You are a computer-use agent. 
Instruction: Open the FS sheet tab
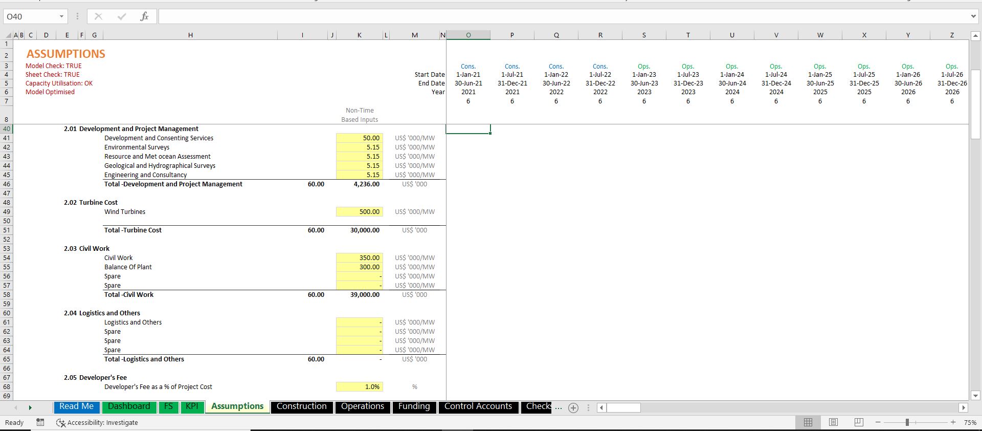(168, 406)
